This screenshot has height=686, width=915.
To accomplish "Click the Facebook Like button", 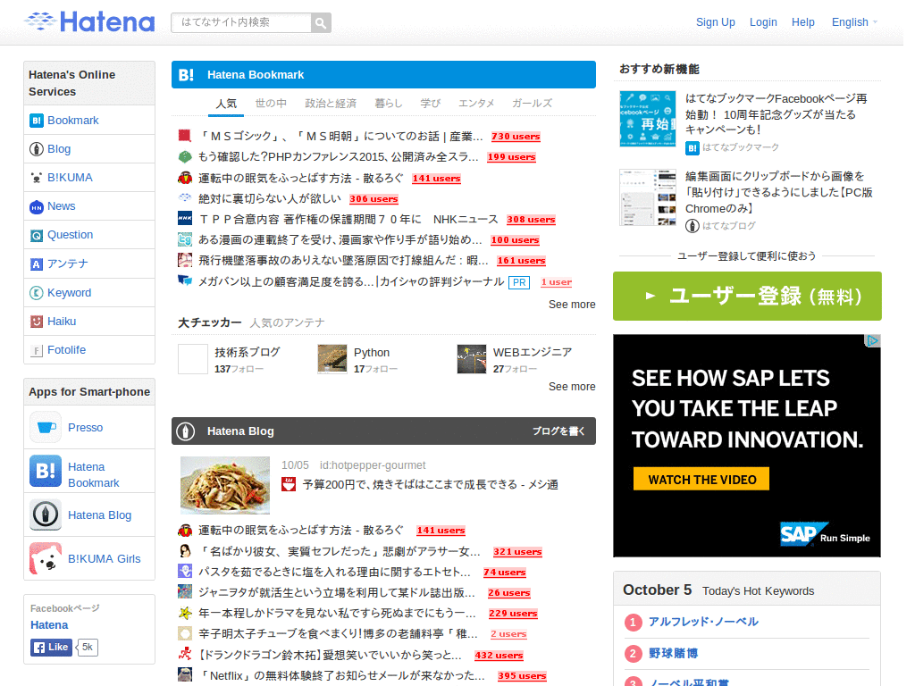I will coord(51,648).
